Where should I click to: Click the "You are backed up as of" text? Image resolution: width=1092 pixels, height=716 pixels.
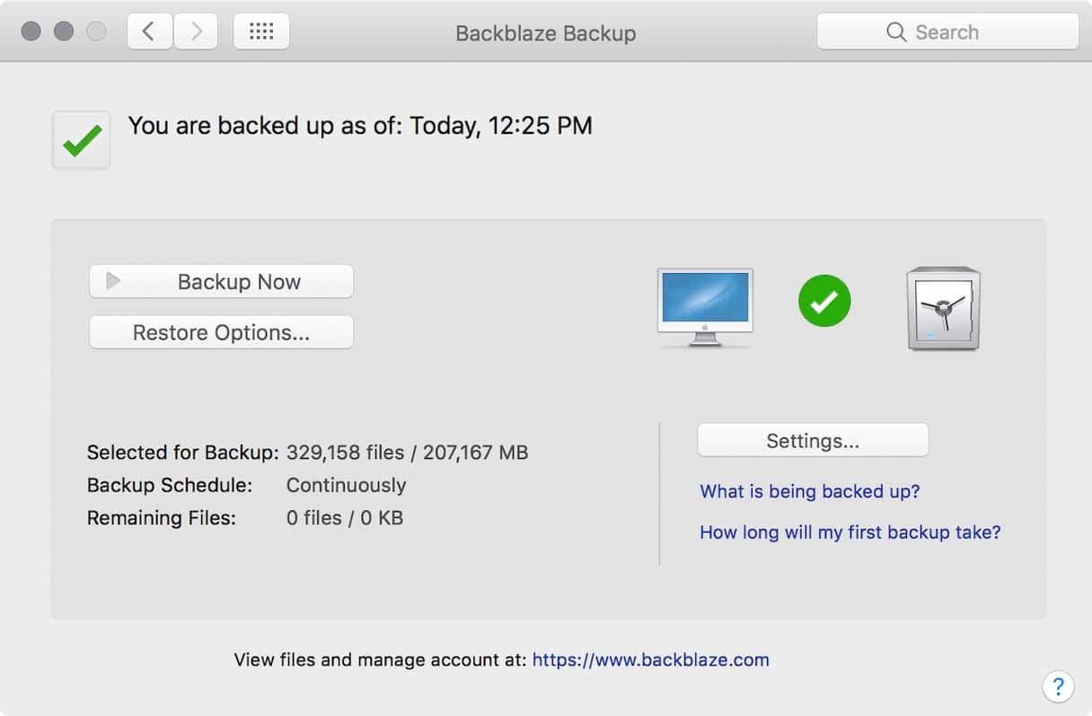[359, 126]
